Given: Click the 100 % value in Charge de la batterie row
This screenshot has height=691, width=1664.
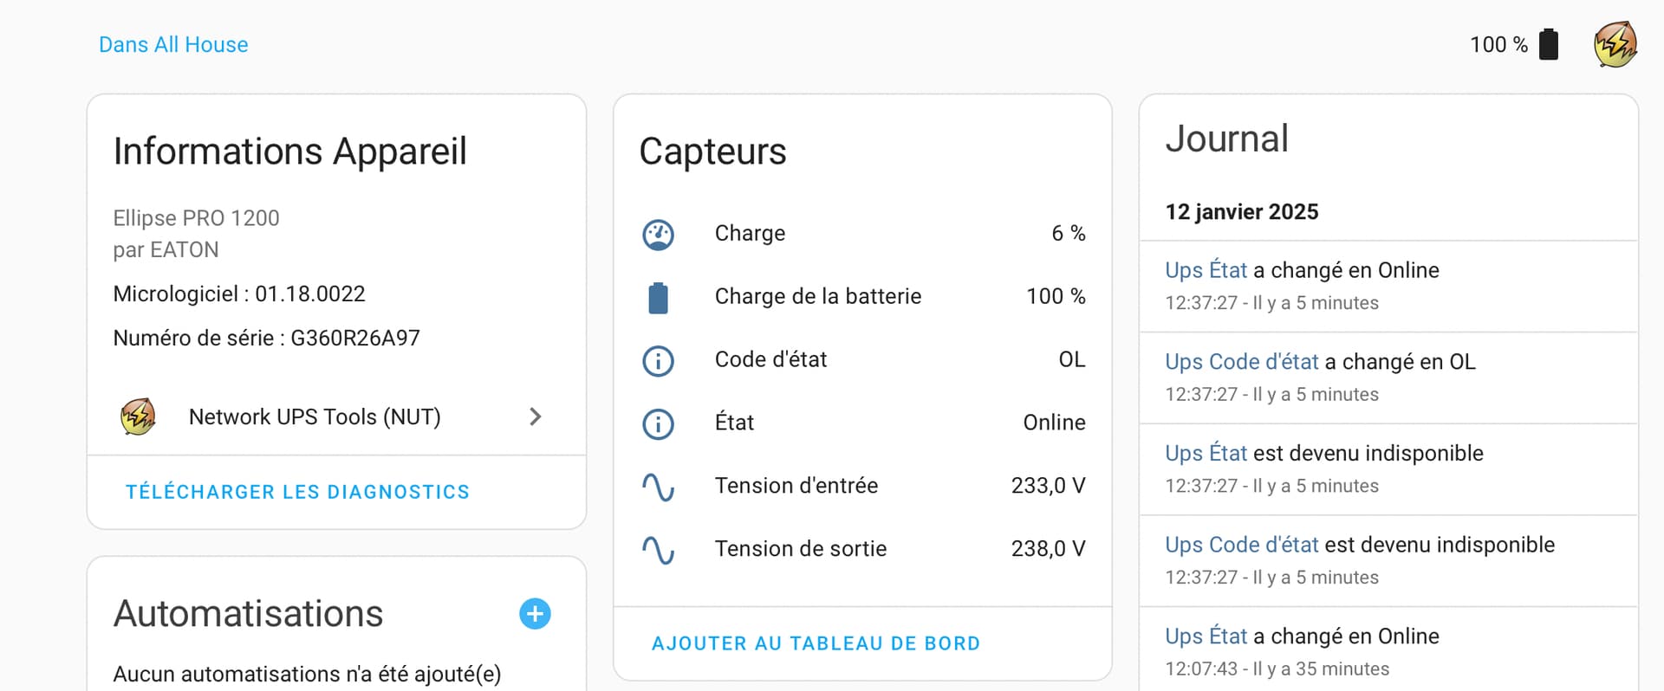Looking at the screenshot, I should [x=1056, y=296].
